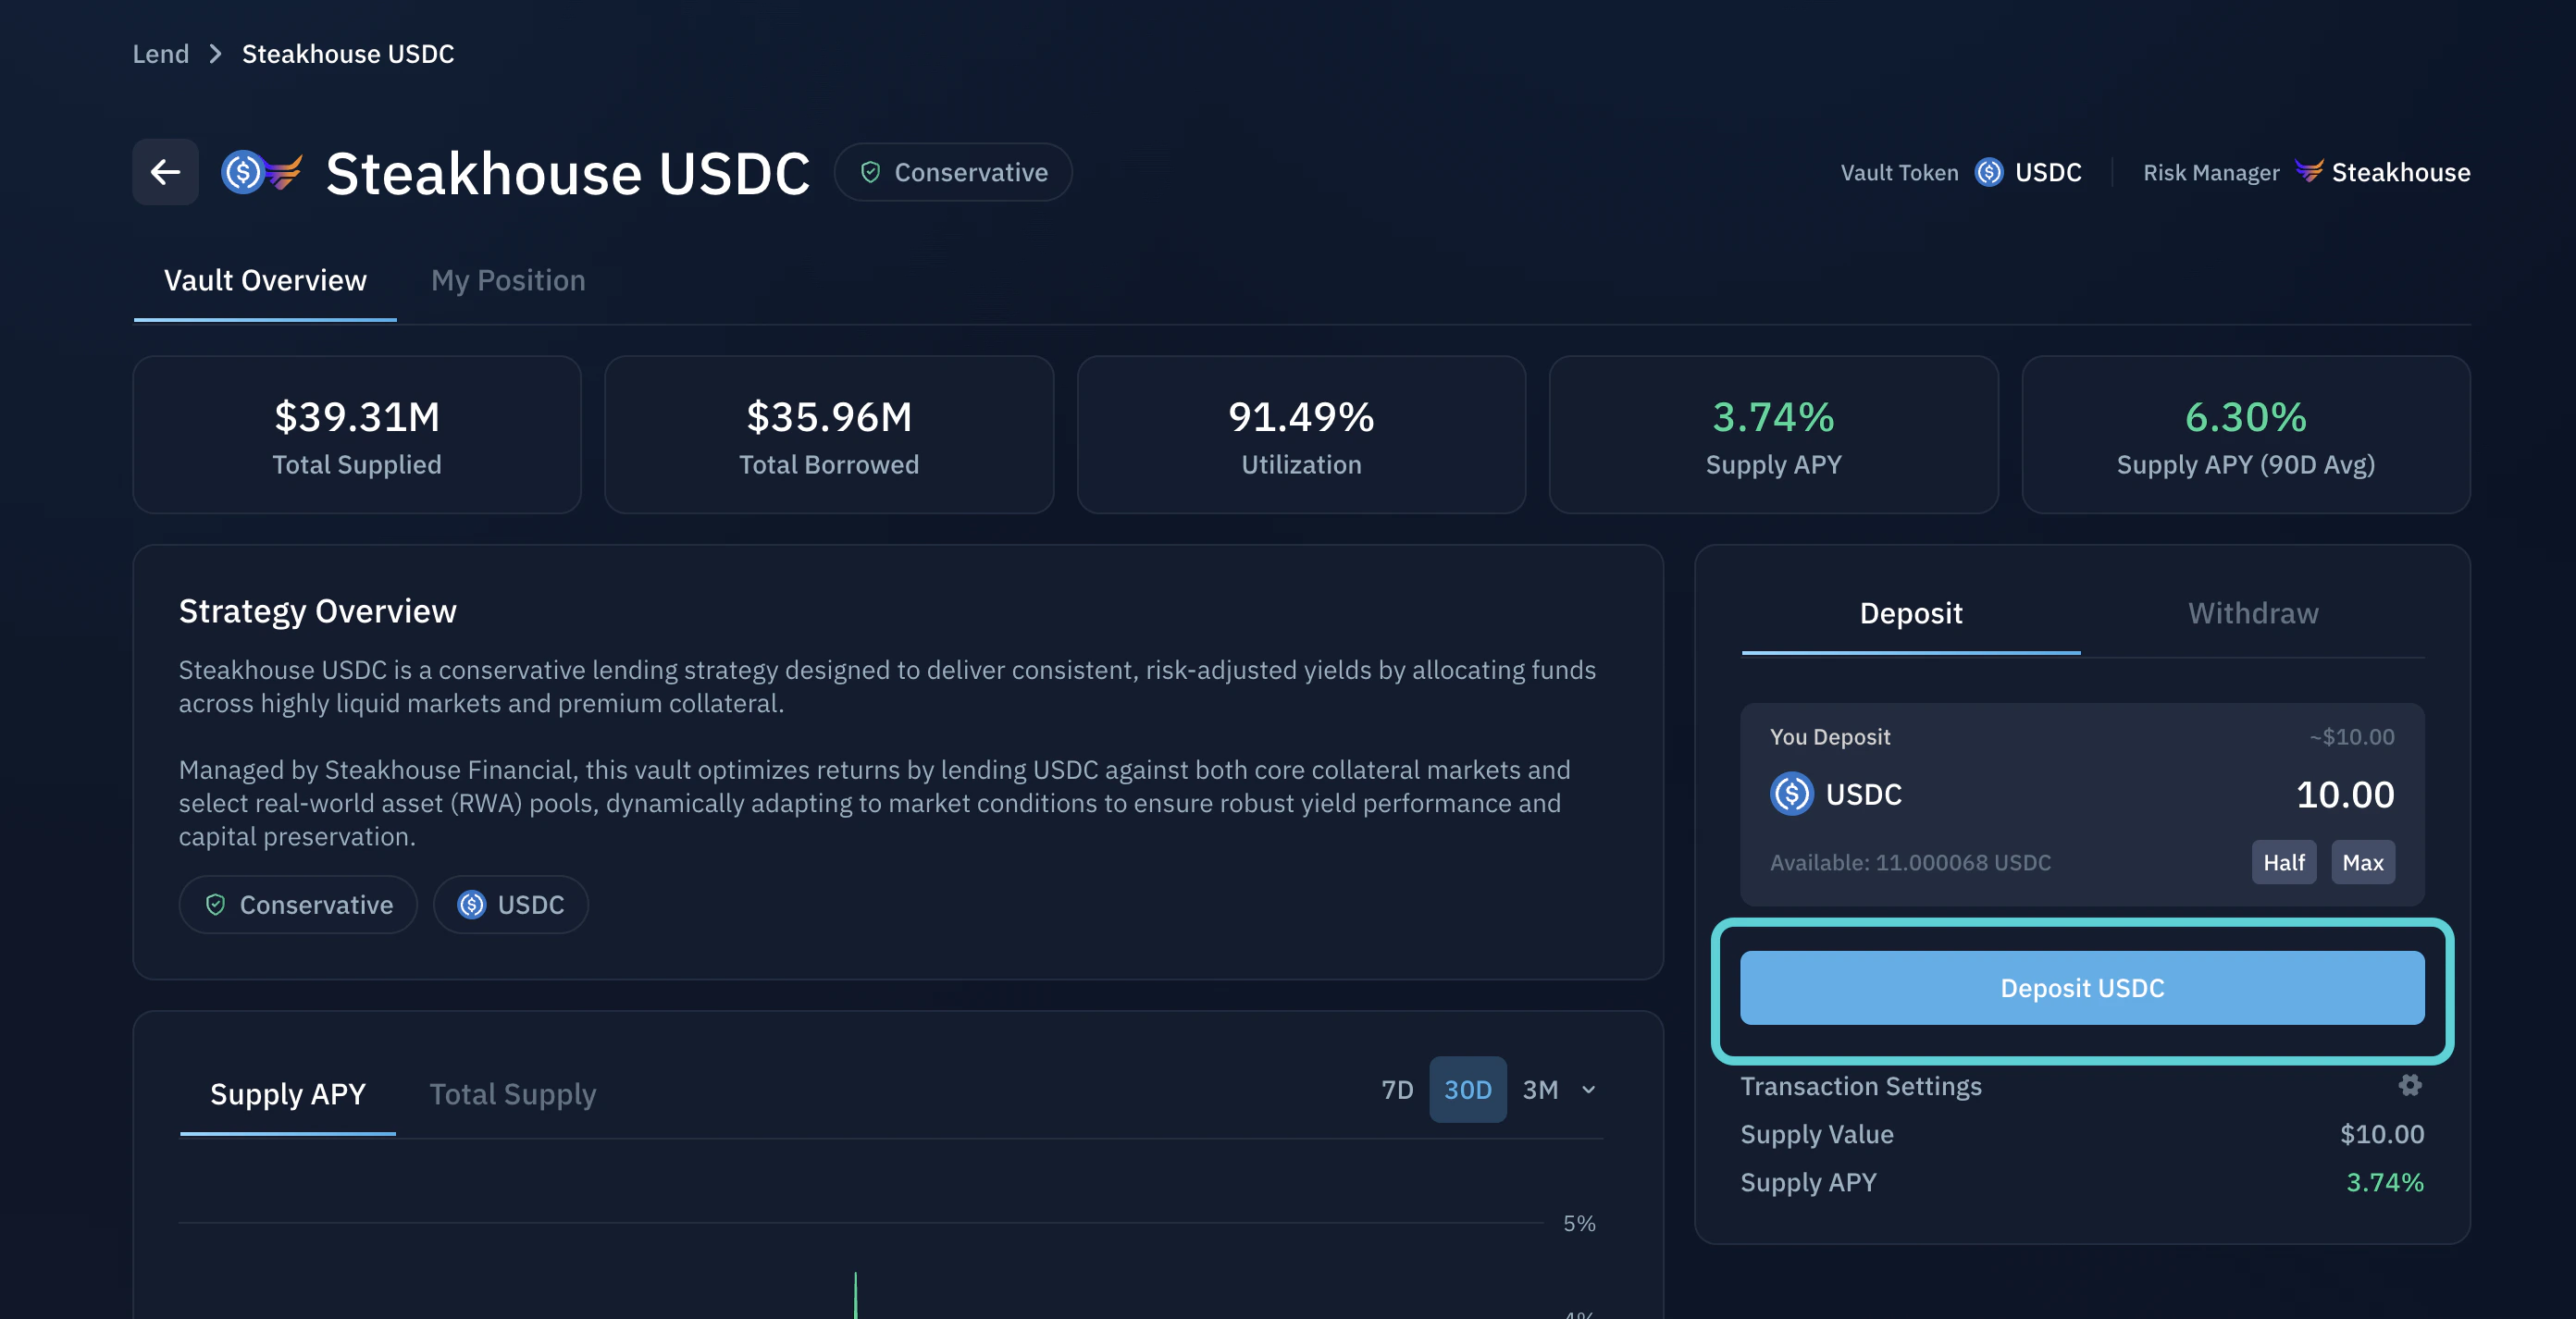The image size is (2576, 1319).
Task: Click the Half amount button
Action: (2284, 862)
